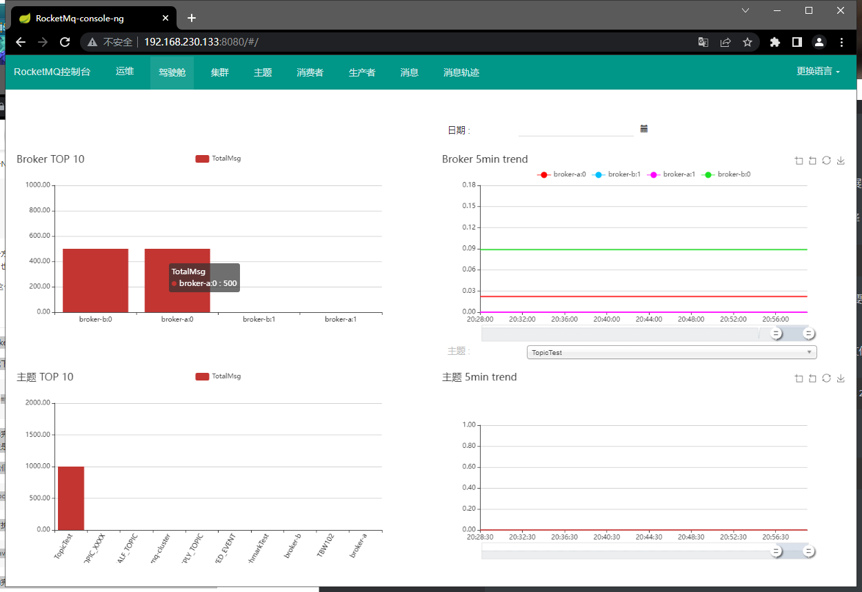Toggle broker-a:1 series in trend legend
Viewport: 862px width, 592px height.
671,174
